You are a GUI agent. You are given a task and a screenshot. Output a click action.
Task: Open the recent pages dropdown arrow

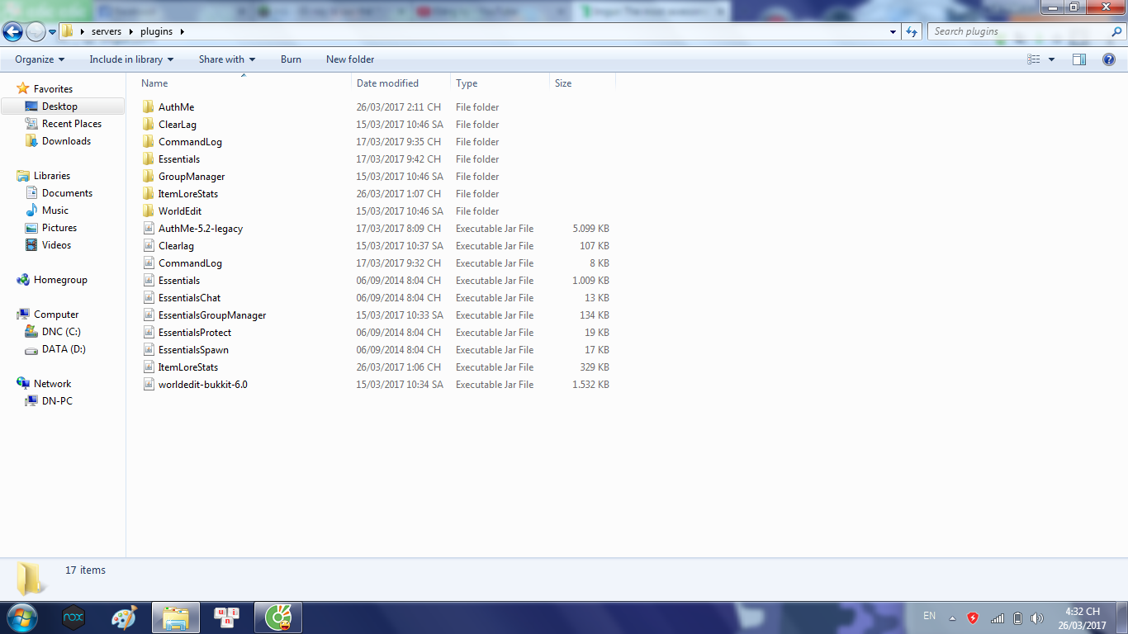tap(52, 32)
